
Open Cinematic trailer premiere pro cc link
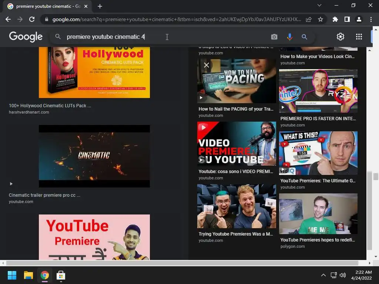44,195
